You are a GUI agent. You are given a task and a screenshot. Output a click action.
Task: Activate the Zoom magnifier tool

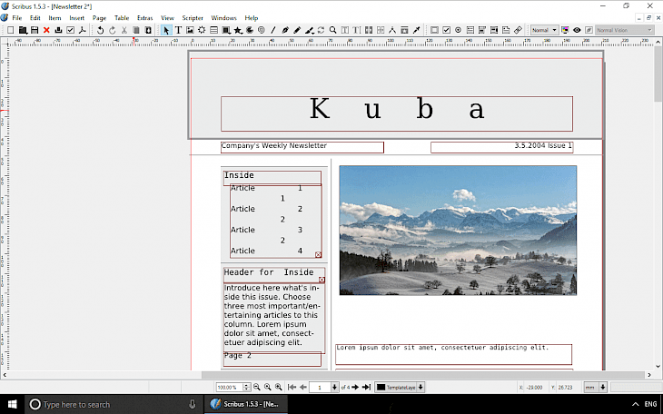tap(332, 30)
